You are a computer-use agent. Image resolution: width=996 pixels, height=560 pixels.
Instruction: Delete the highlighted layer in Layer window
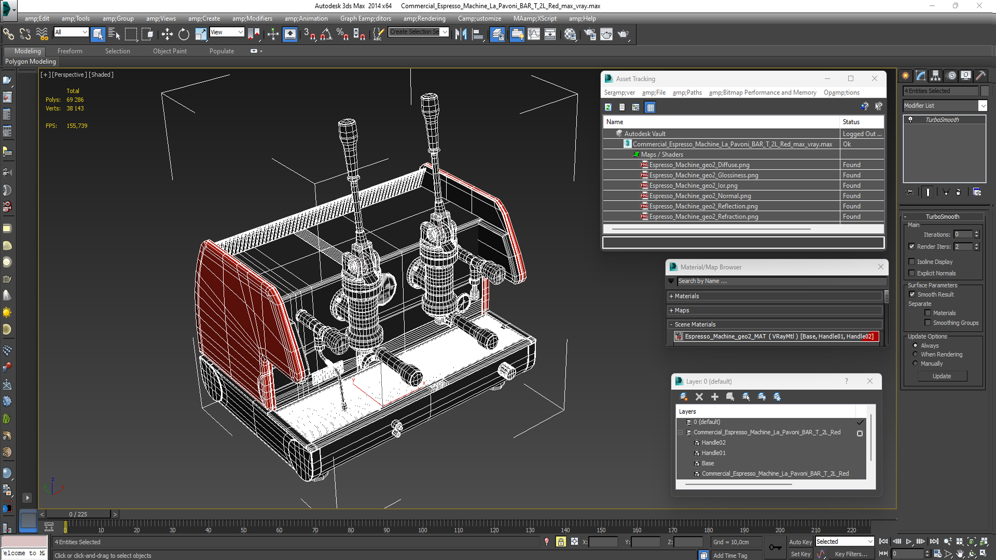click(699, 397)
